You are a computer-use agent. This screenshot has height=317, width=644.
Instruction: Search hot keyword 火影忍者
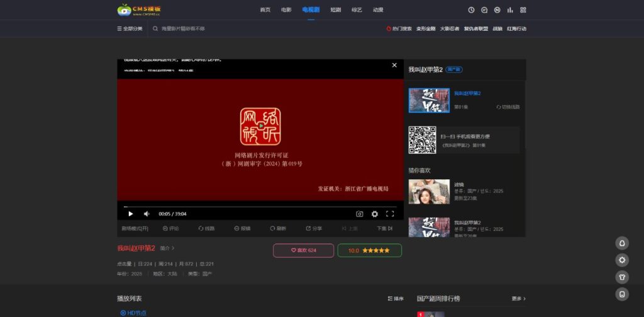click(450, 29)
